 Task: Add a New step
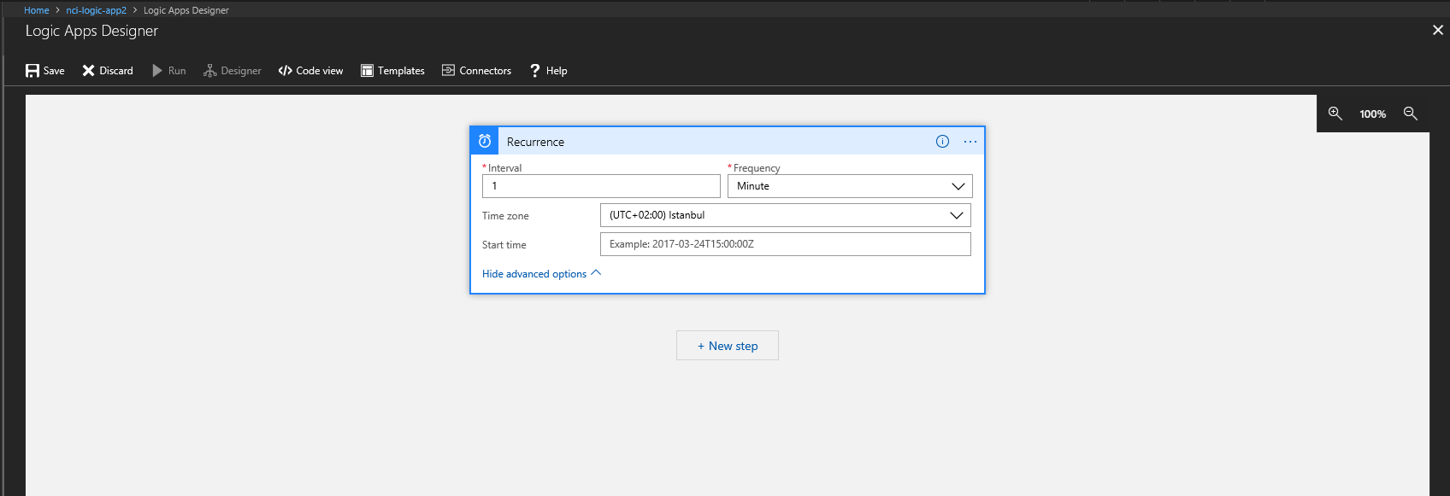(x=728, y=346)
